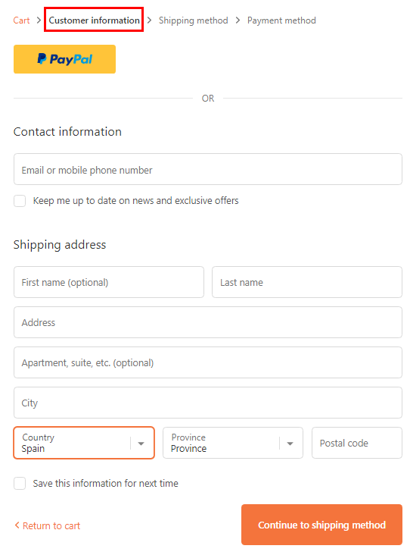The width and height of the screenshot is (410, 555).
Task: Click the Country dropdown arrow
Action: (x=141, y=444)
